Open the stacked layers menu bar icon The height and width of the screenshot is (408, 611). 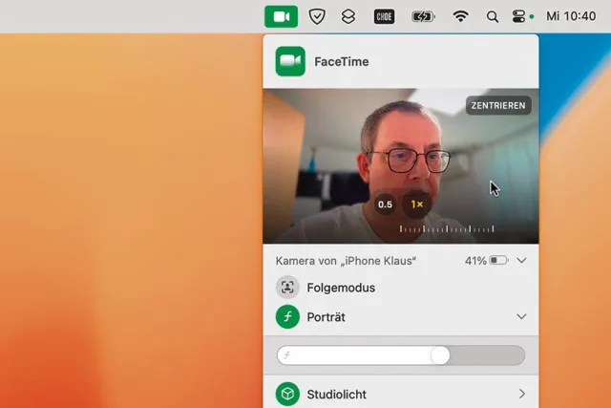coord(348,16)
